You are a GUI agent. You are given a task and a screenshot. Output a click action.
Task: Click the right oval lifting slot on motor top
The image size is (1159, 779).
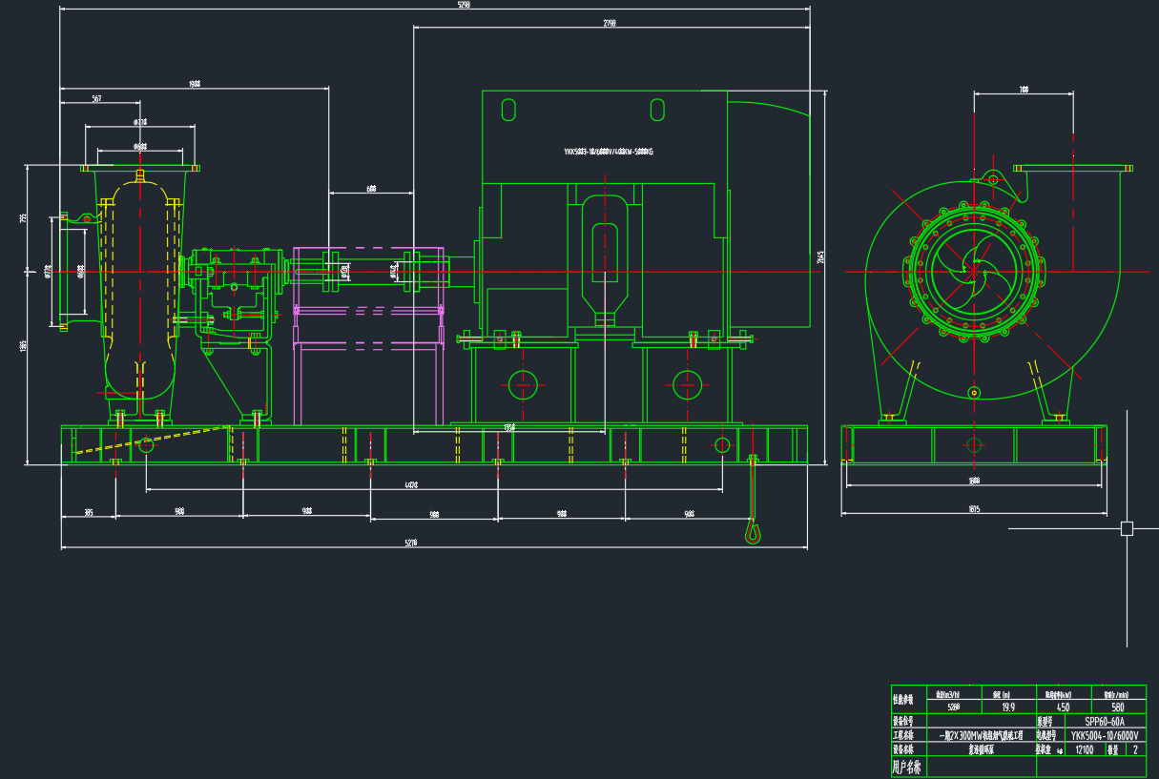point(656,110)
